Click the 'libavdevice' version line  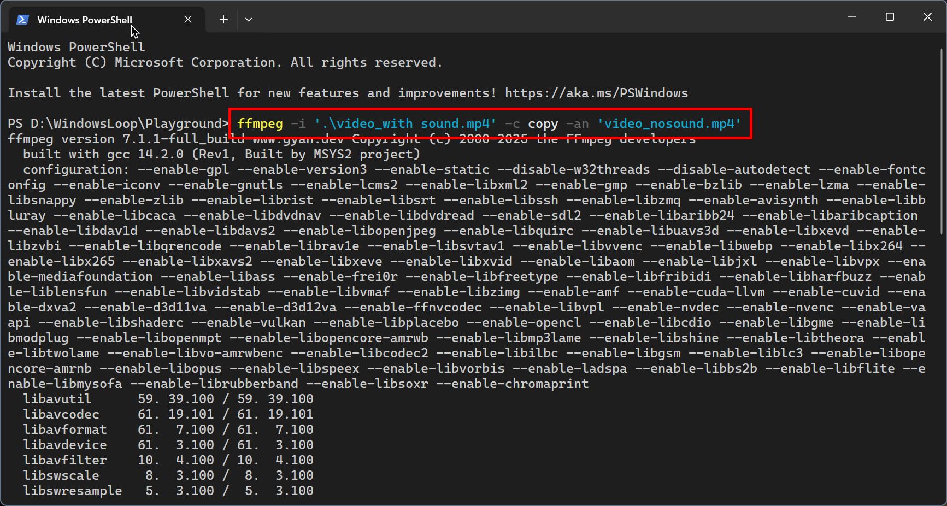(168, 445)
